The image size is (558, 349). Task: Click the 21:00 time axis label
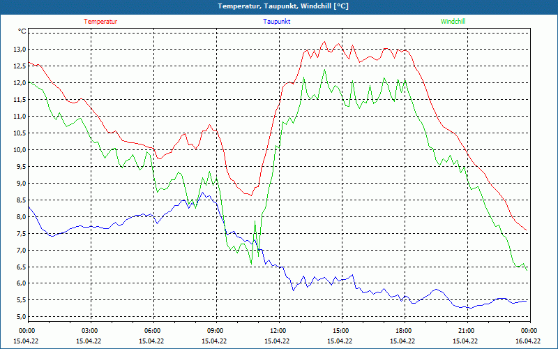[x=466, y=331]
